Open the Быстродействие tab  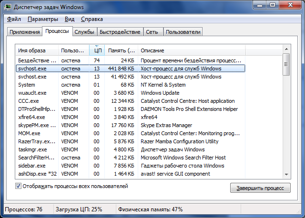pyautogui.click(x=120, y=32)
